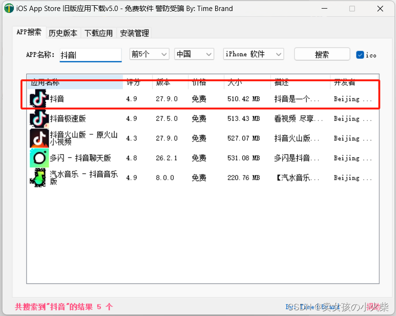Click the 多闪 chat app icon
This screenshot has width=396, height=316.
(40, 158)
